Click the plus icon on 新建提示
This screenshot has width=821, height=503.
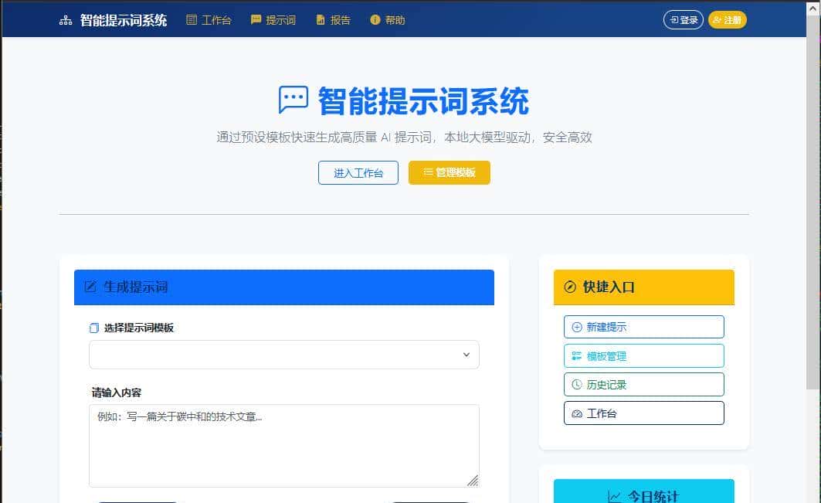pyautogui.click(x=578, y=326)
